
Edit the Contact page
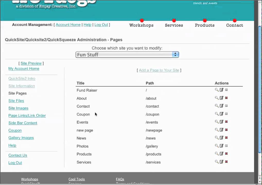(x=222, y=106)
